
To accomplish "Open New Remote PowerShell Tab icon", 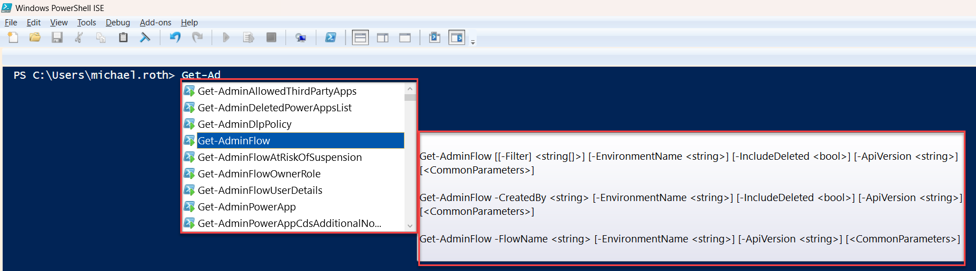I will 301,37.
